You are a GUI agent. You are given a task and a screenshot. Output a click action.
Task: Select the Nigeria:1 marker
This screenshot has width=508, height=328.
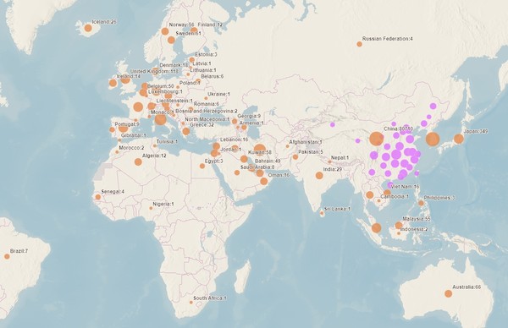[x=151, y=208]
